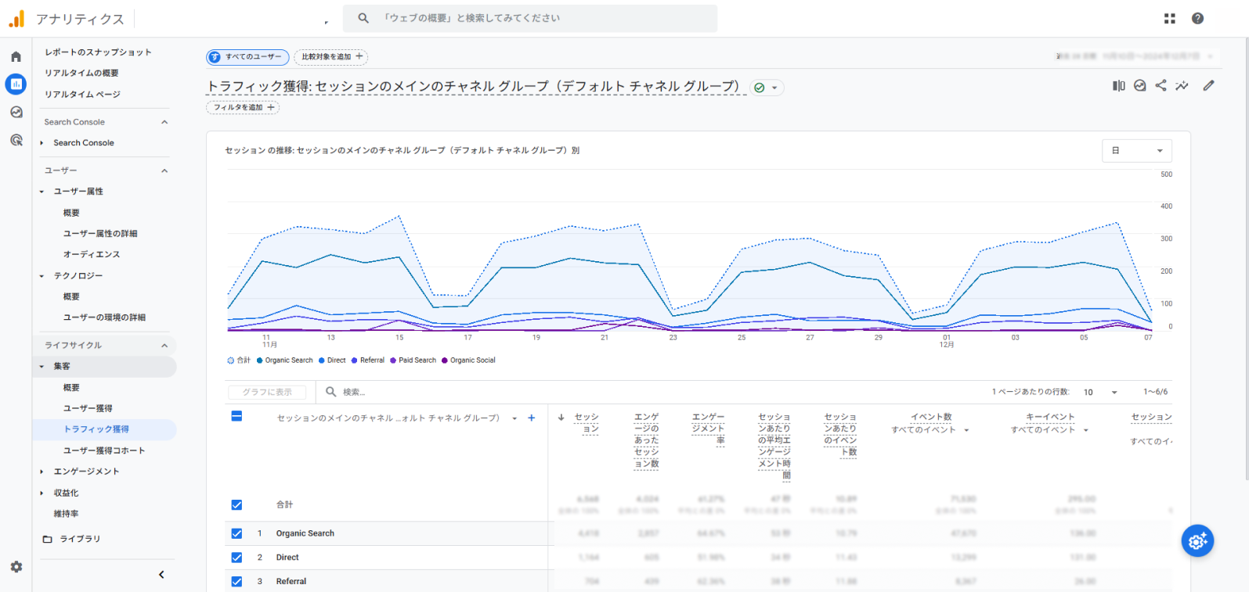The height and width of the screenshot is (592, 1249).
Task: Click 比較対象を追加 button
Action: pyautogui.click(x=331, y=57)
